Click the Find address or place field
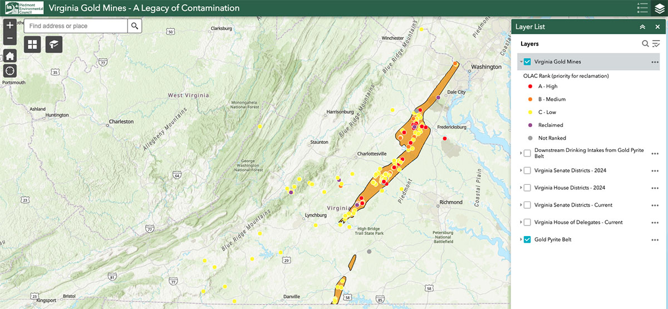This screenshot has height=309, width=668. 75,26
